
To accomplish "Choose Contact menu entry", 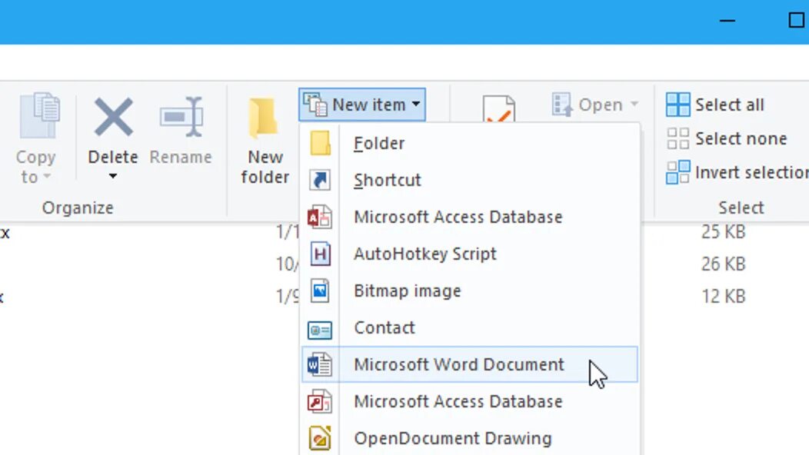I will tap(470, 327).
